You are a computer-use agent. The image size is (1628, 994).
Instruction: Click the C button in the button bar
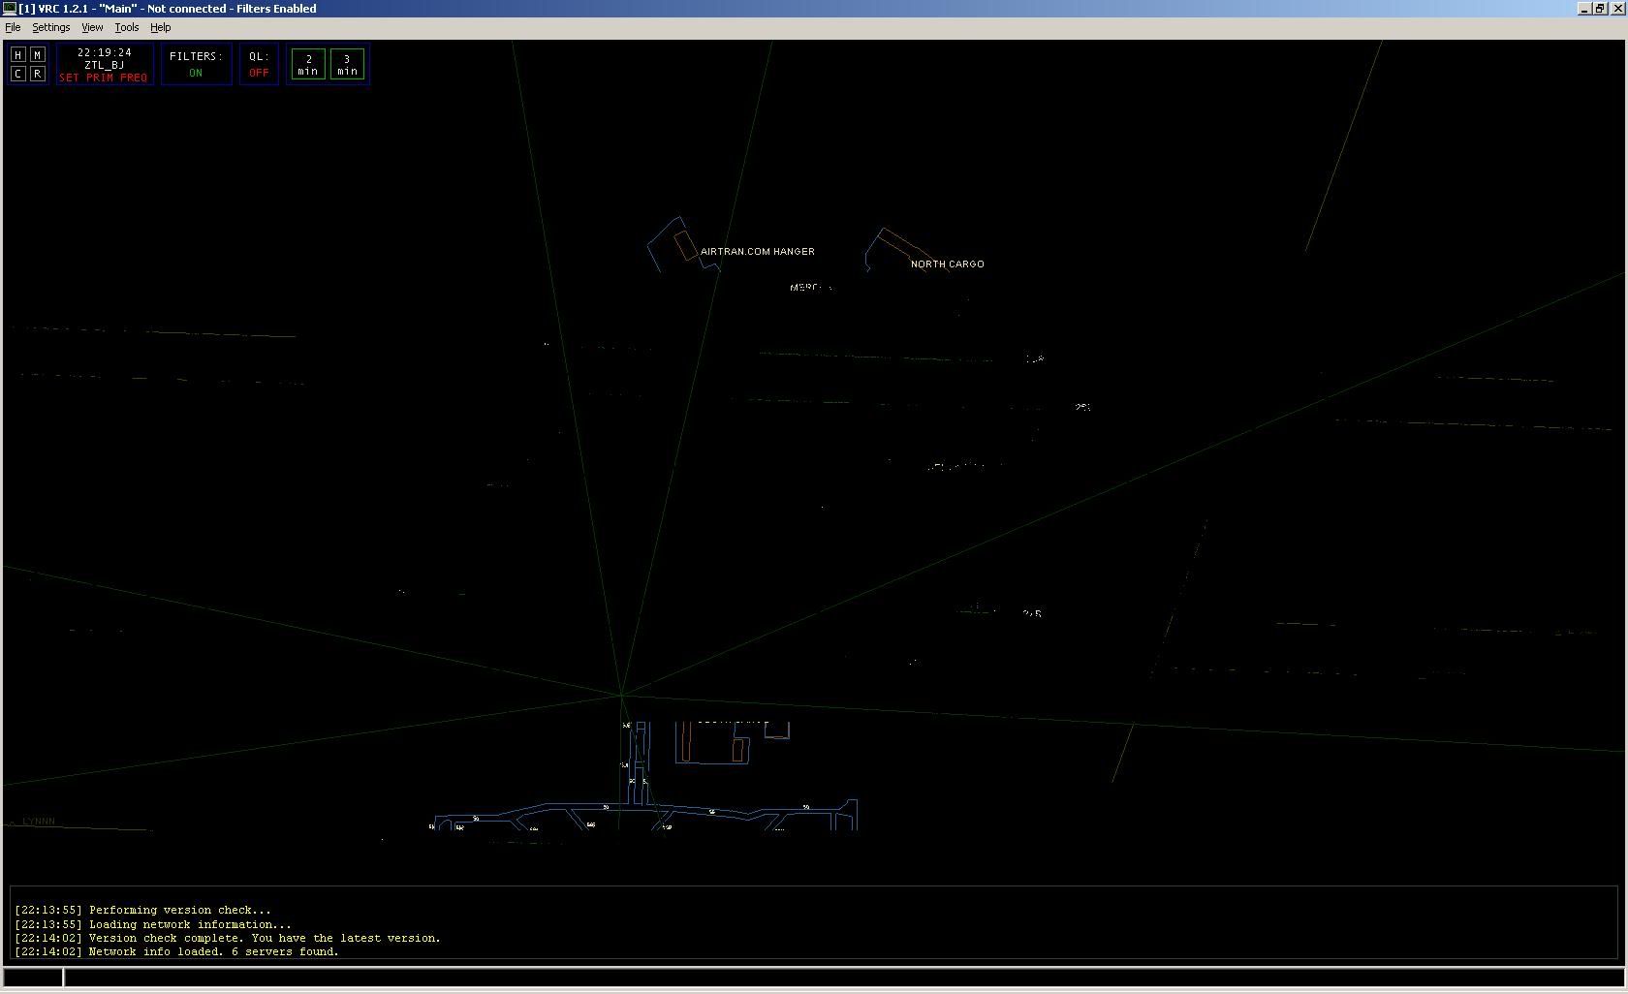tap(17, 74)
